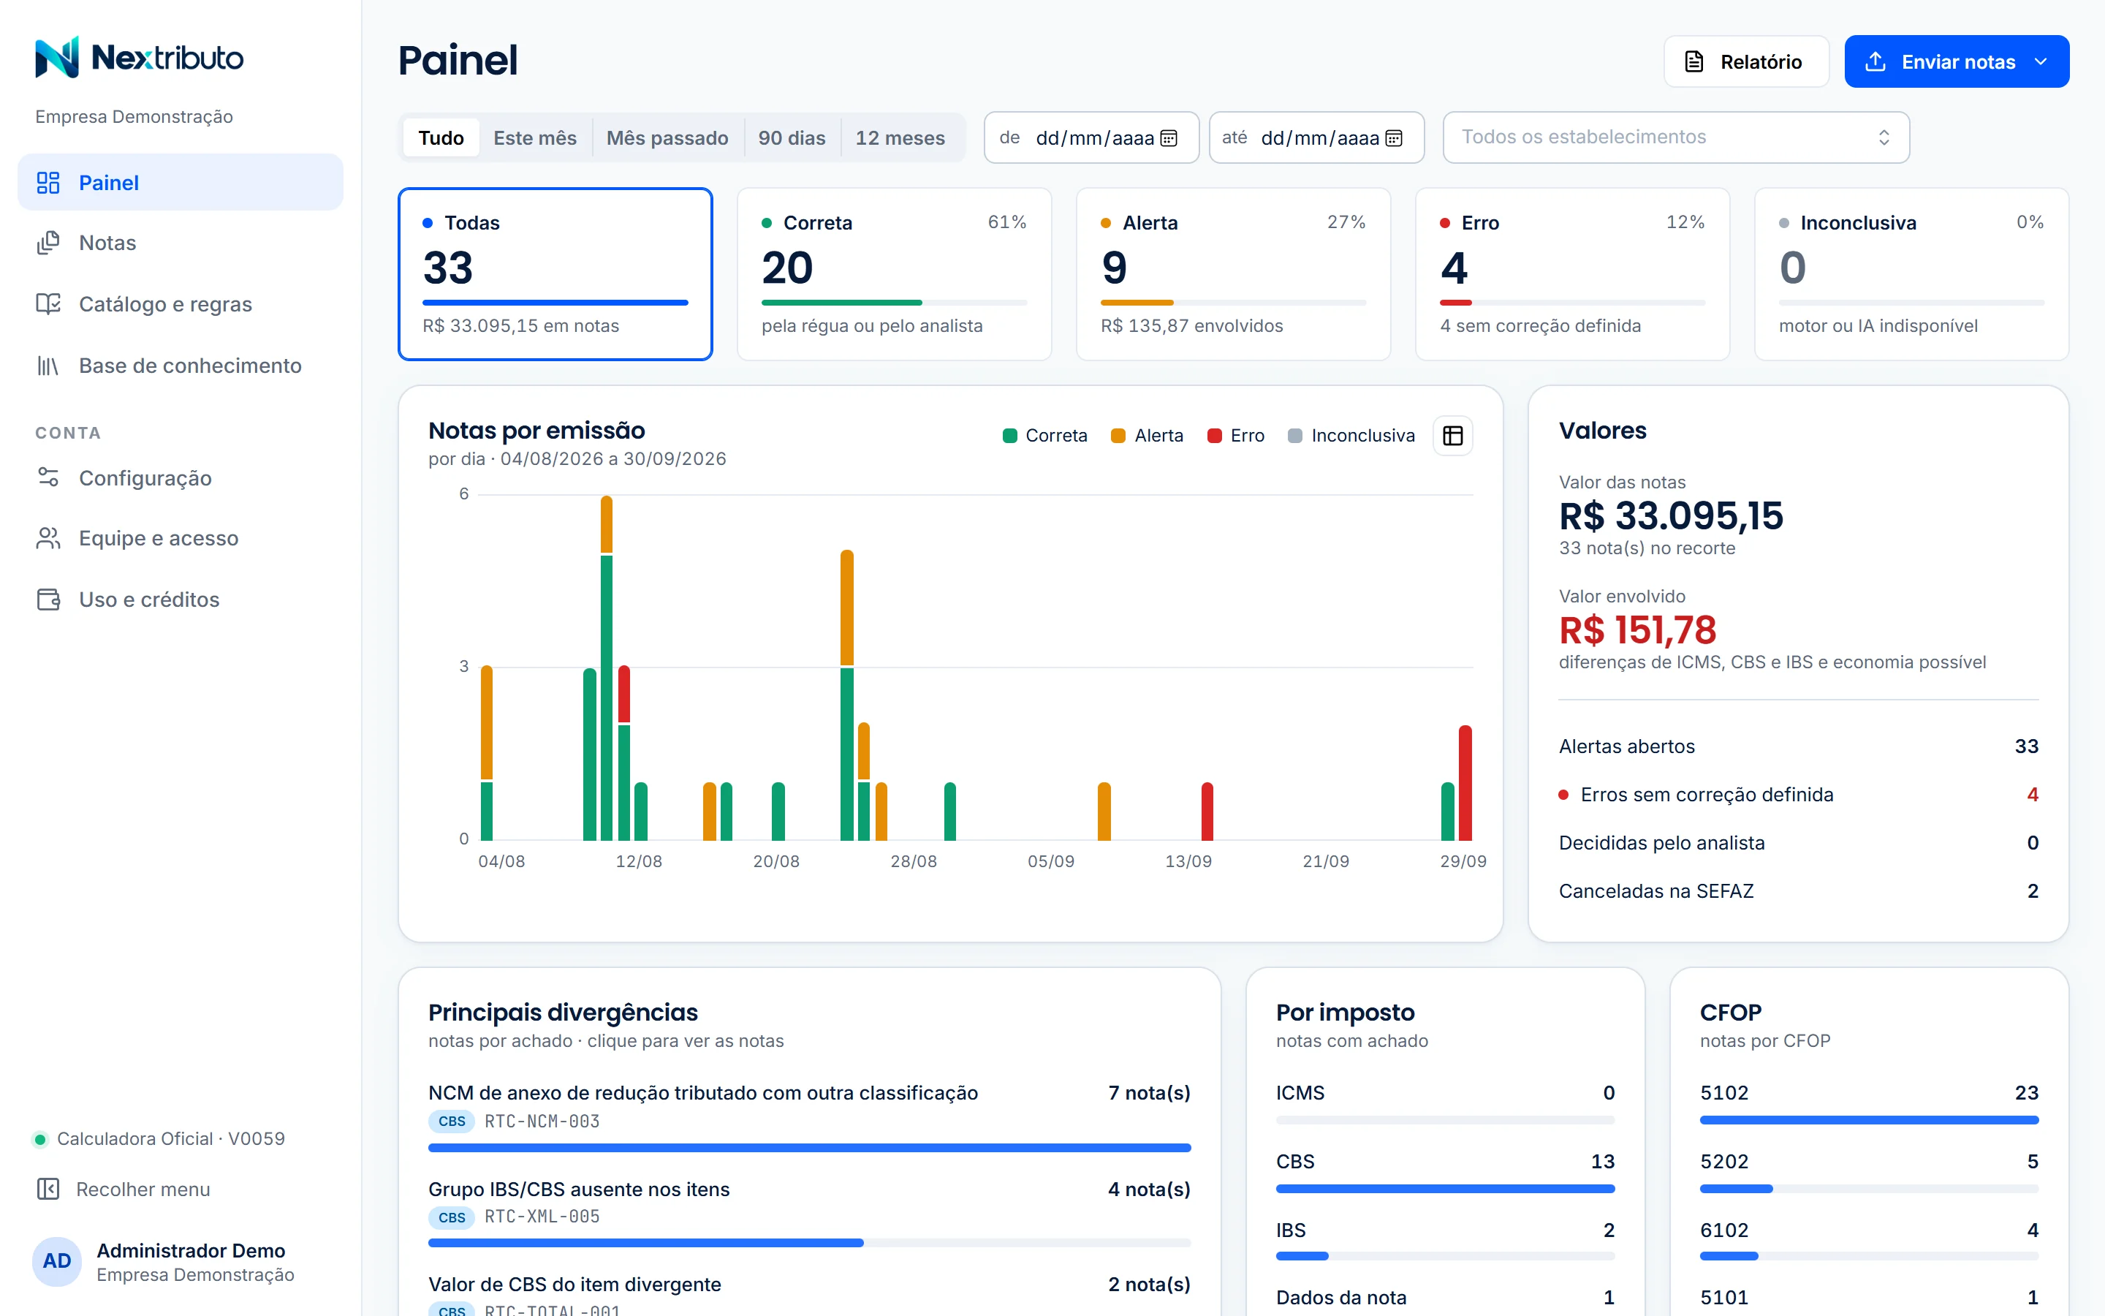Click the Nextributo logo icon
The width and height of the screenshot is (2105, 1316).
coord(56,58)
